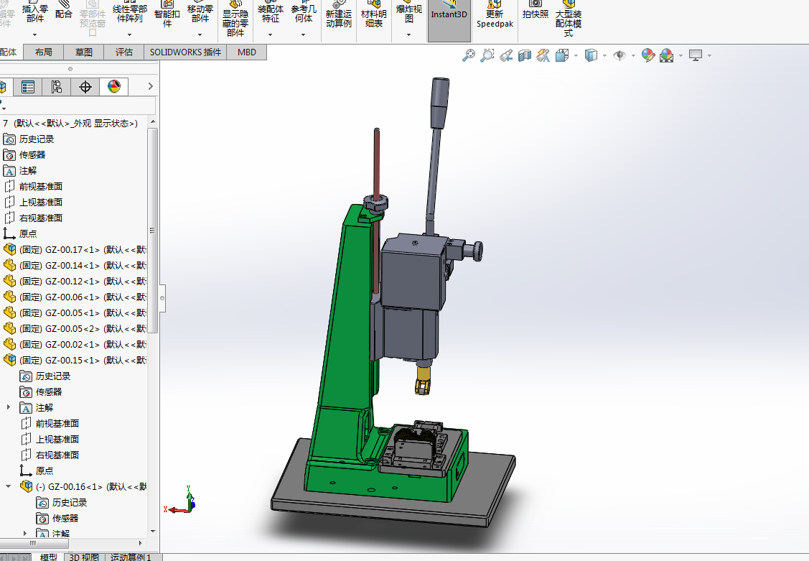Click the Edit Appearance color ball icon
The image size is (809, 561).
click(648, 55)
